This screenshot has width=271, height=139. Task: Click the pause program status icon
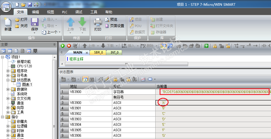pyautogui.click(x=170, y=46)
